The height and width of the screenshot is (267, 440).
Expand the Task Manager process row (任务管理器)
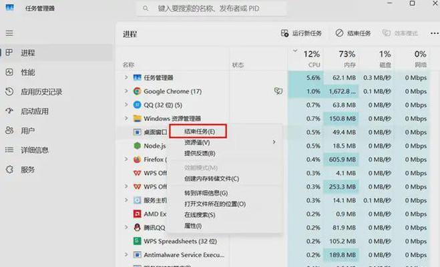click(126, 77)
